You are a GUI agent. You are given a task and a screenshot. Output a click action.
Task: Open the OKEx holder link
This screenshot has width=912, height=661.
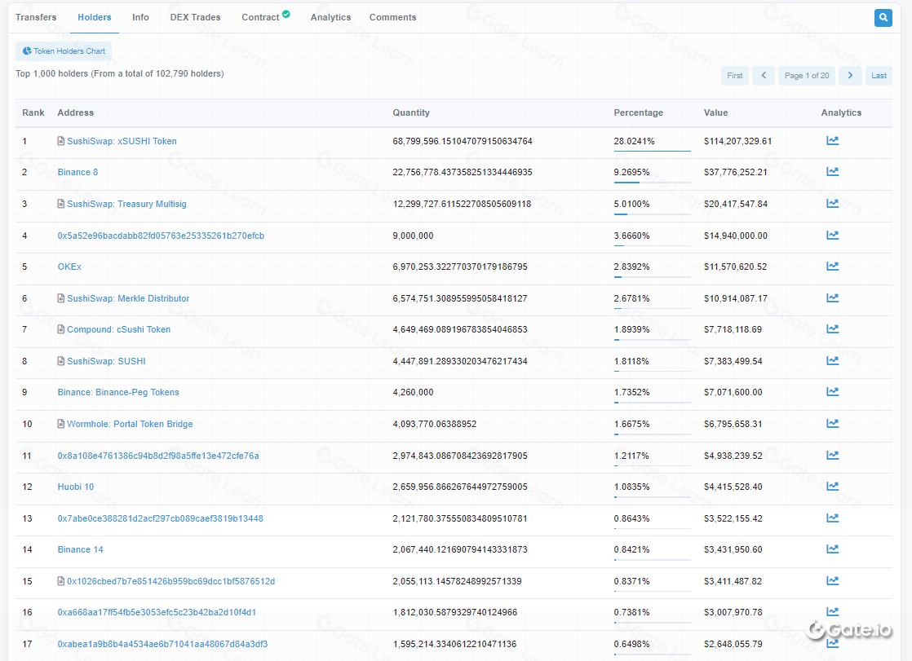pos(69,267)
